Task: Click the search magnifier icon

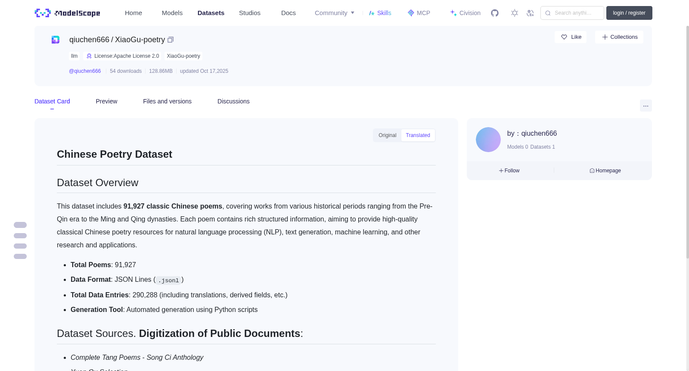Action: coord(548,13)
